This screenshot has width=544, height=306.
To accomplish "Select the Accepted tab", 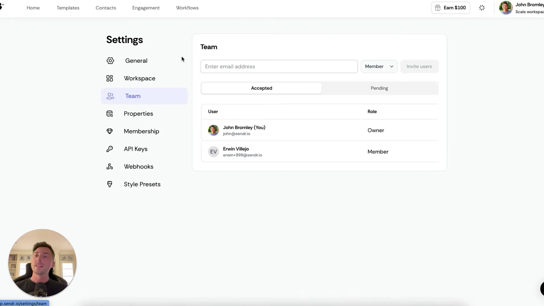I will coord(261,88).
